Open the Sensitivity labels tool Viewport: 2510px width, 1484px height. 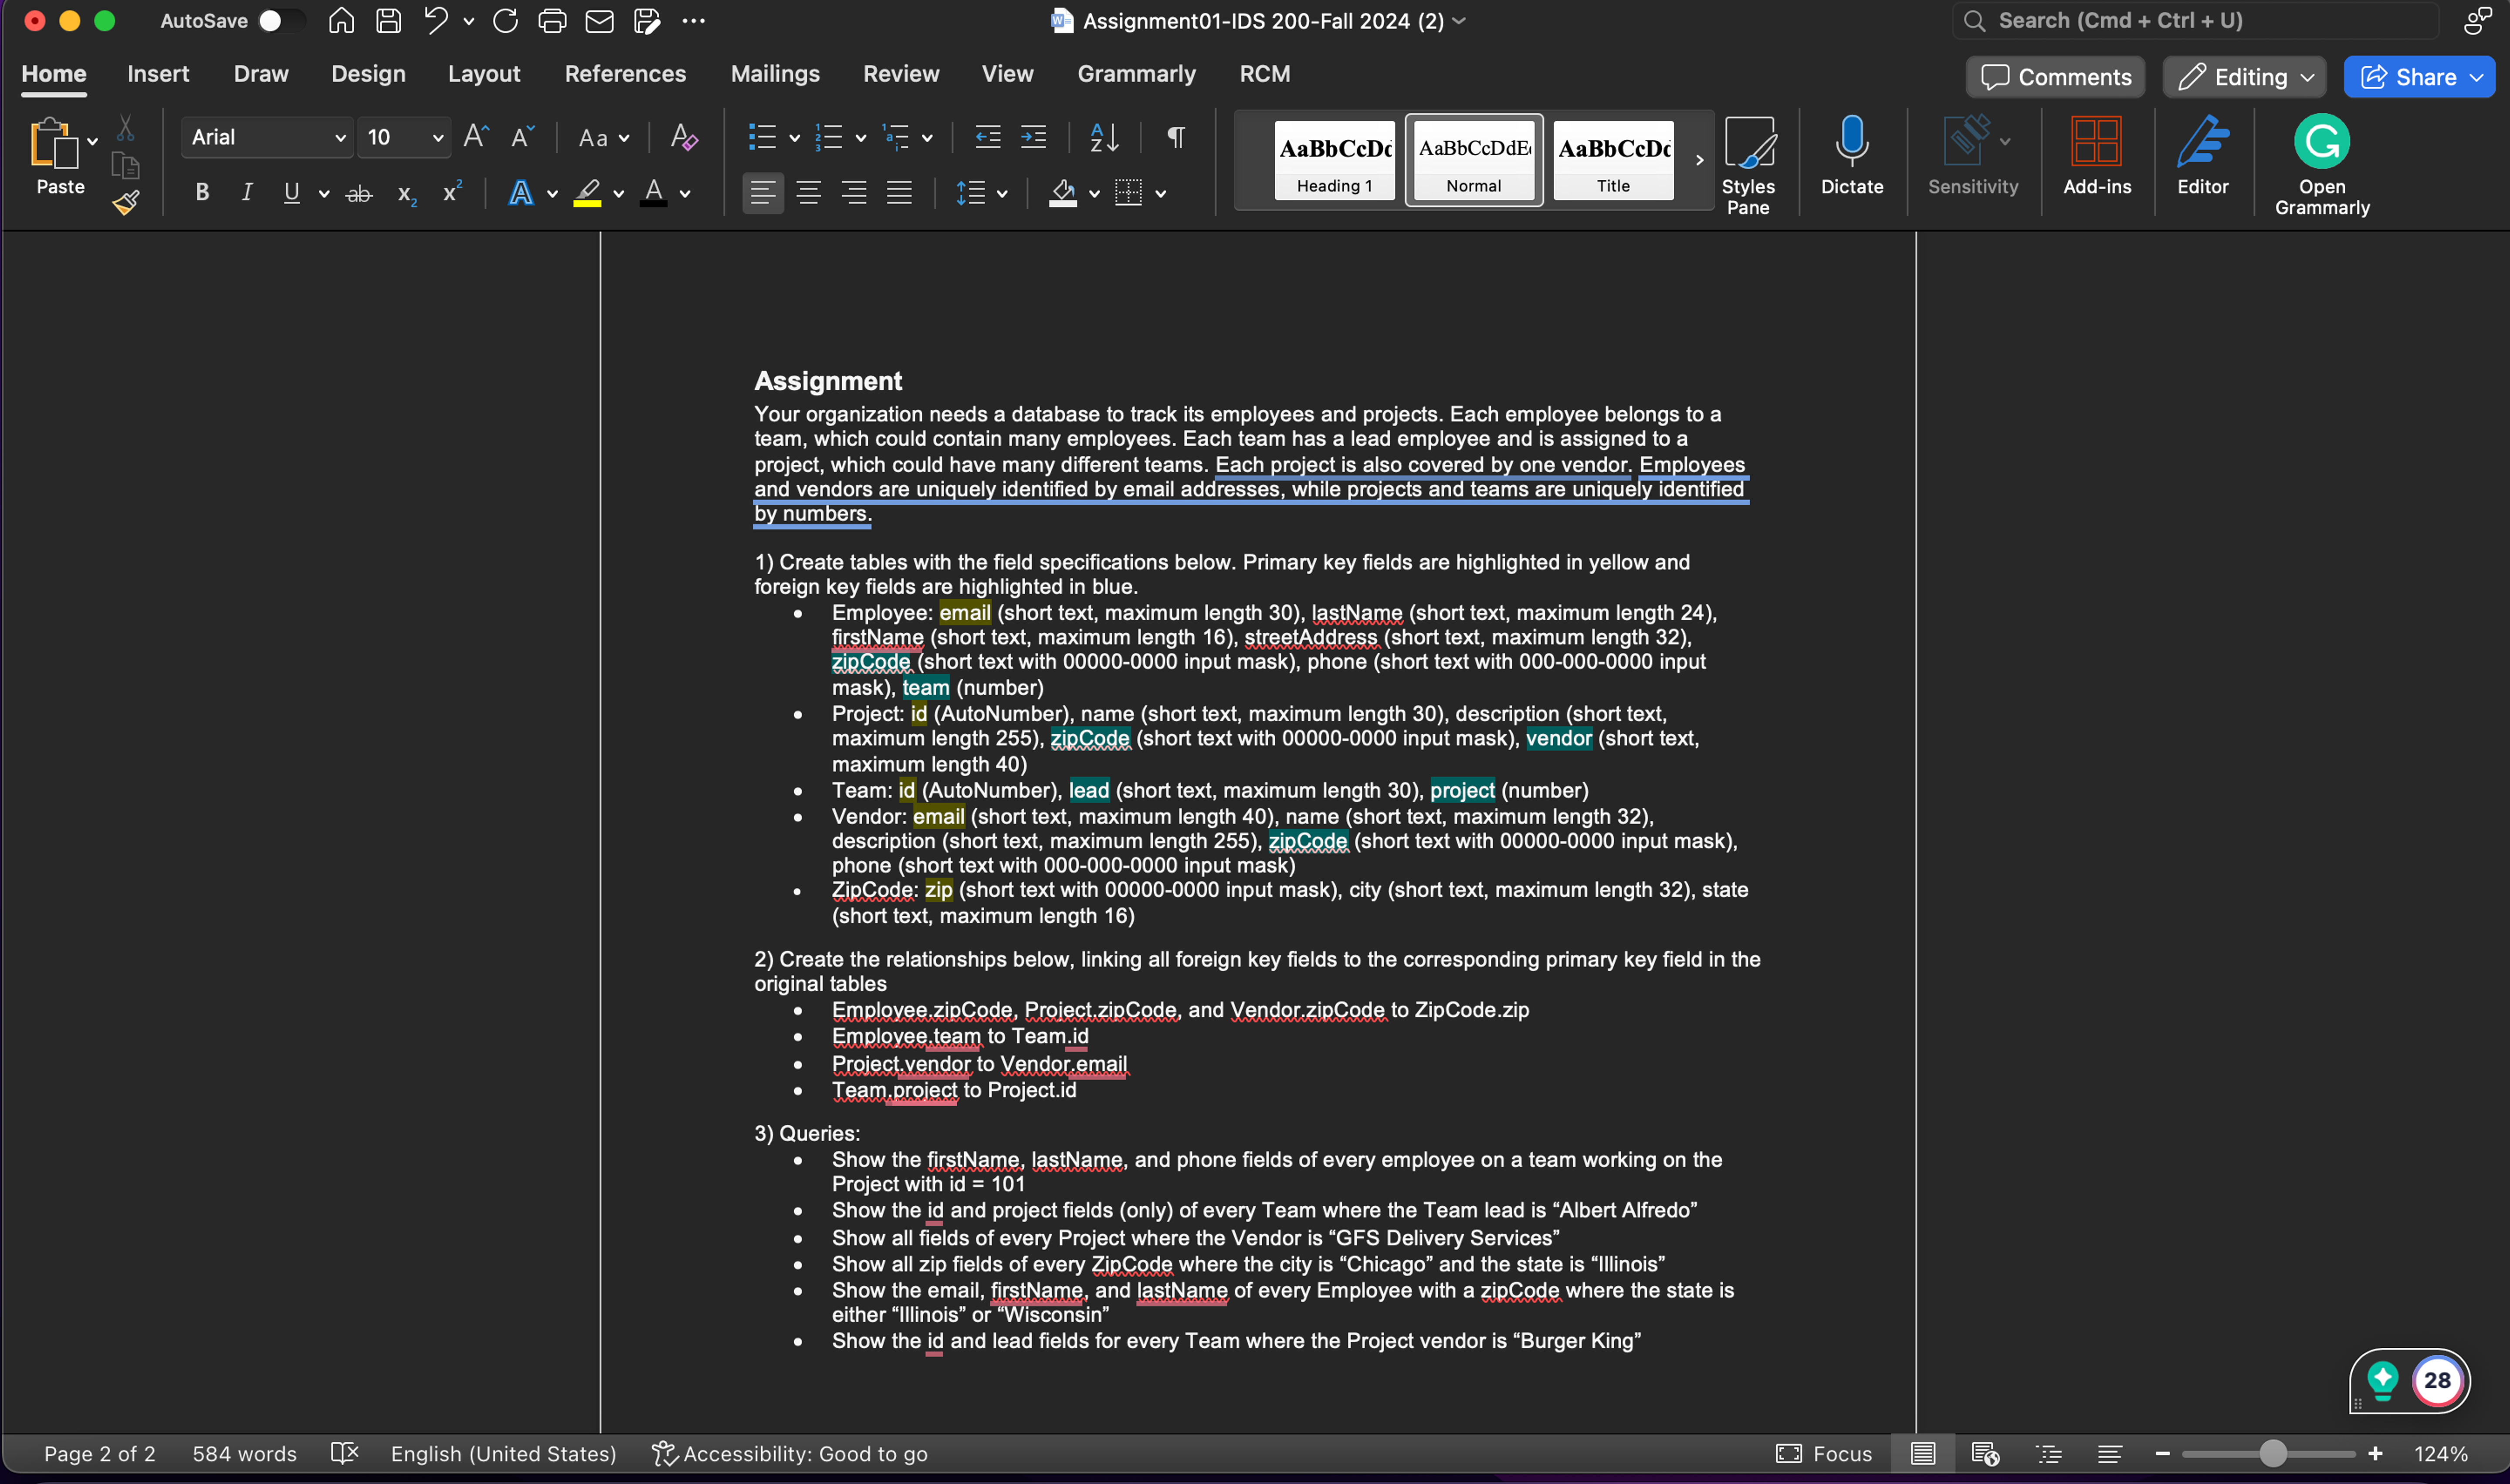1972,158
